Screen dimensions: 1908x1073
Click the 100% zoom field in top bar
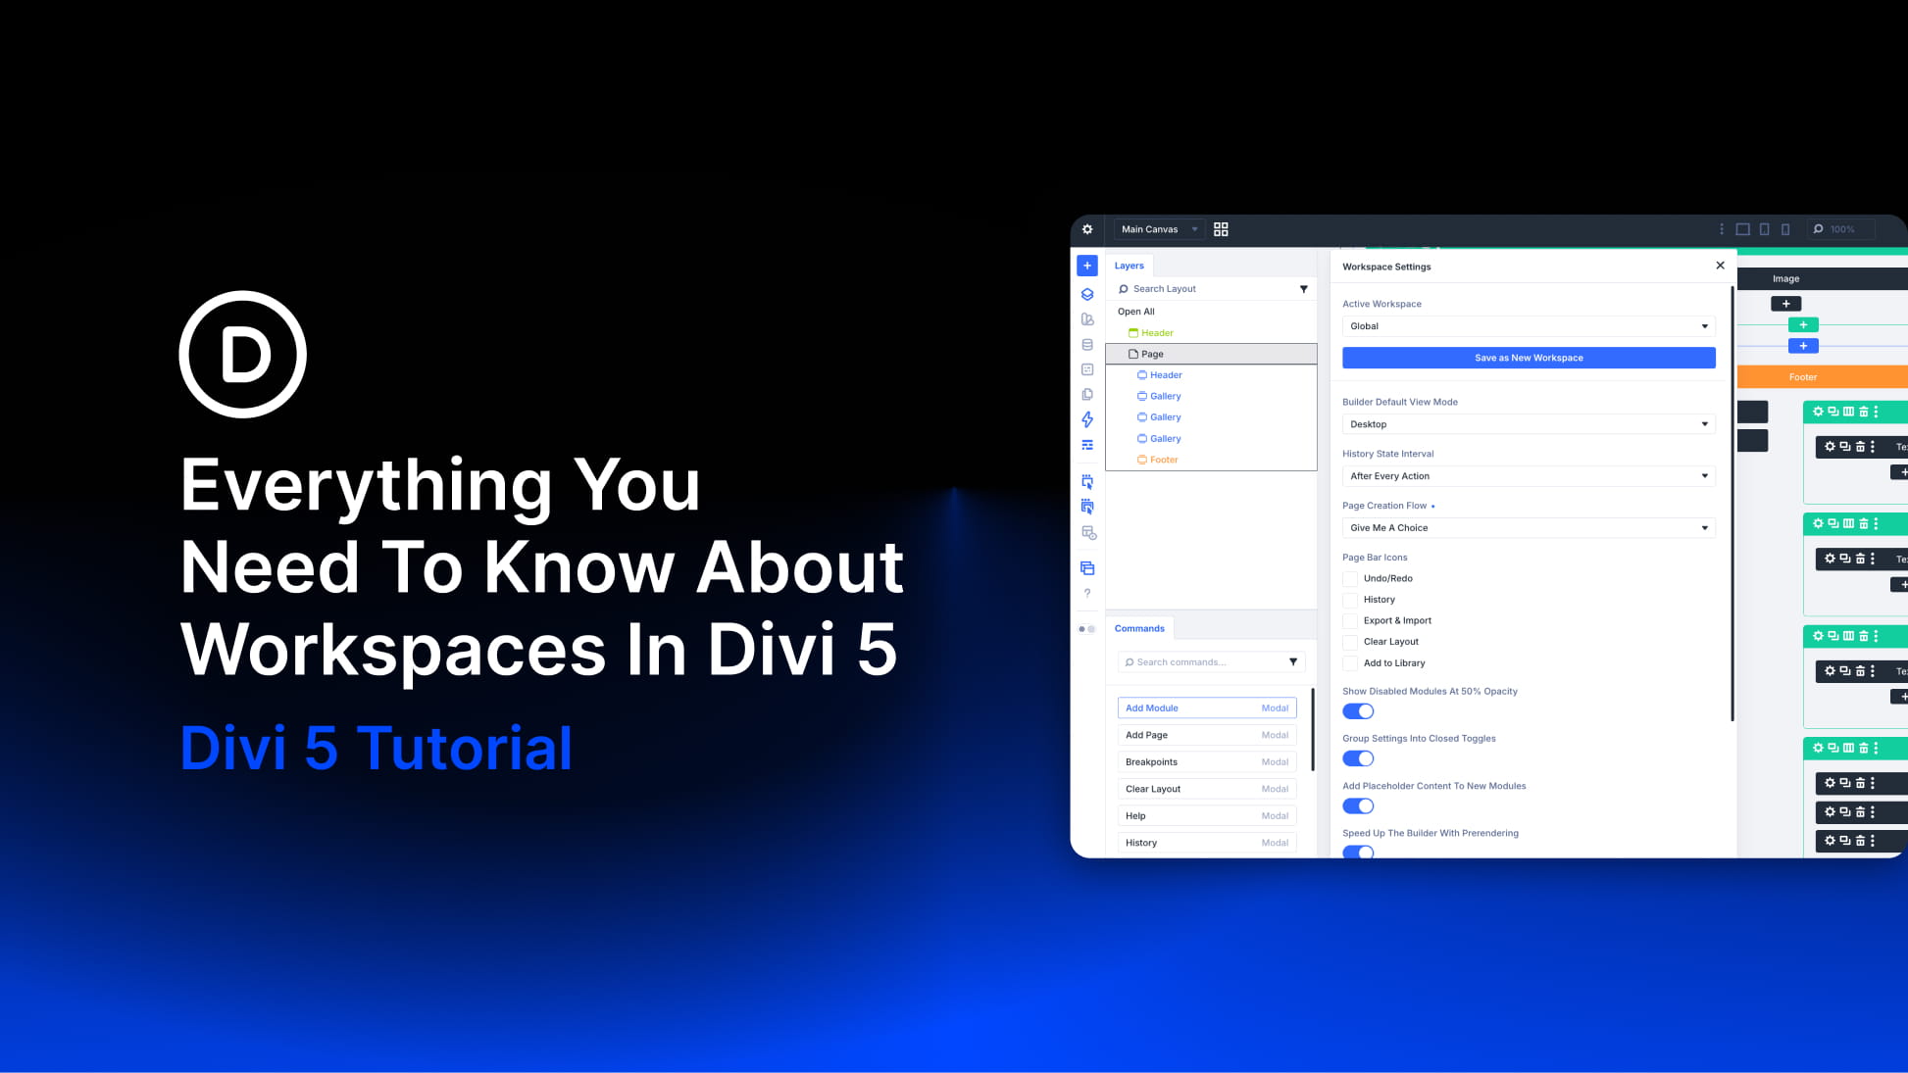pyautogui.click(x=1841, y=229)
